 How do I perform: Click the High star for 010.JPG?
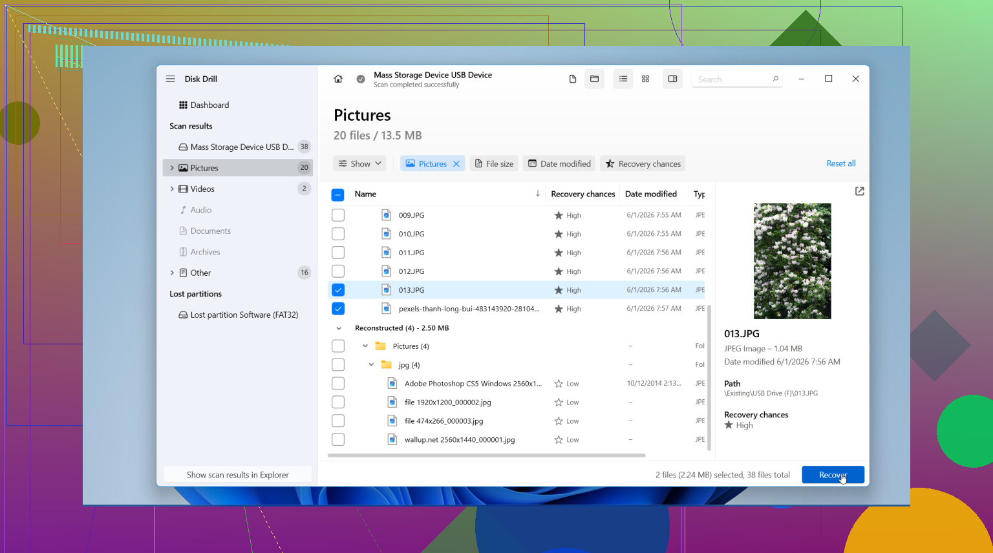click(559, 234)
